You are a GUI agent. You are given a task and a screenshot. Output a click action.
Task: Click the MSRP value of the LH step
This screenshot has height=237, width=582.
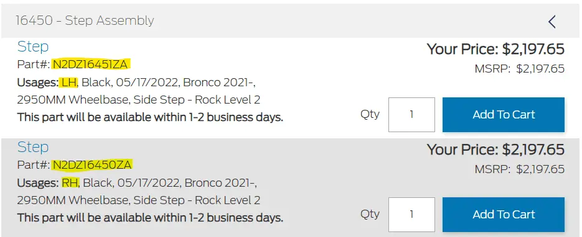[540, 69]
